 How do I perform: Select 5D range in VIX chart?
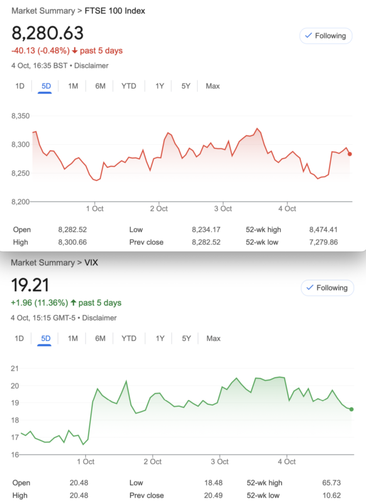(x=46, y=338)
